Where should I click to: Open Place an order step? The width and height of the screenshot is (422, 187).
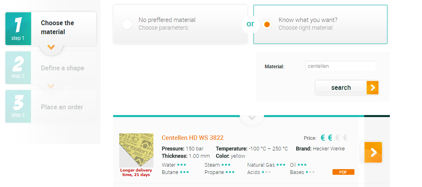62,107
